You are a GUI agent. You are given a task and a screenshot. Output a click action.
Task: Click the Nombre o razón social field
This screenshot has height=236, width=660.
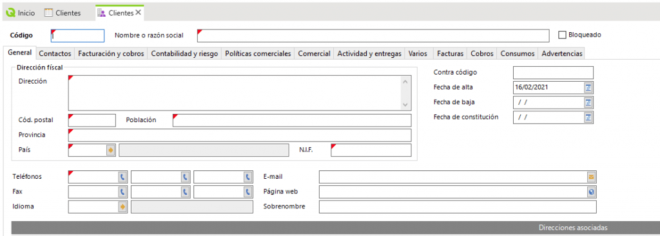(373, 36)
